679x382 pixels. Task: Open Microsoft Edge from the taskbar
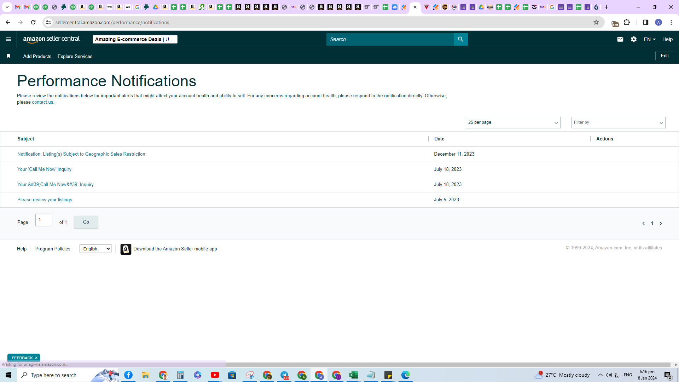(405, 375)
